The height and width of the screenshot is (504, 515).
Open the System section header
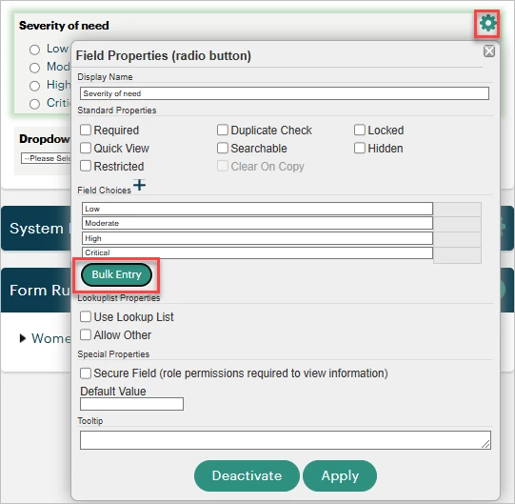[36, 228]
